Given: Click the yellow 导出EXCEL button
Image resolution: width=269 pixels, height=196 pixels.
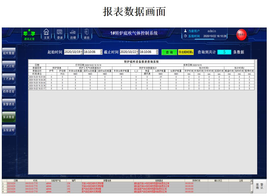Looking at the screenshot, I should click(x=186, y=52).
